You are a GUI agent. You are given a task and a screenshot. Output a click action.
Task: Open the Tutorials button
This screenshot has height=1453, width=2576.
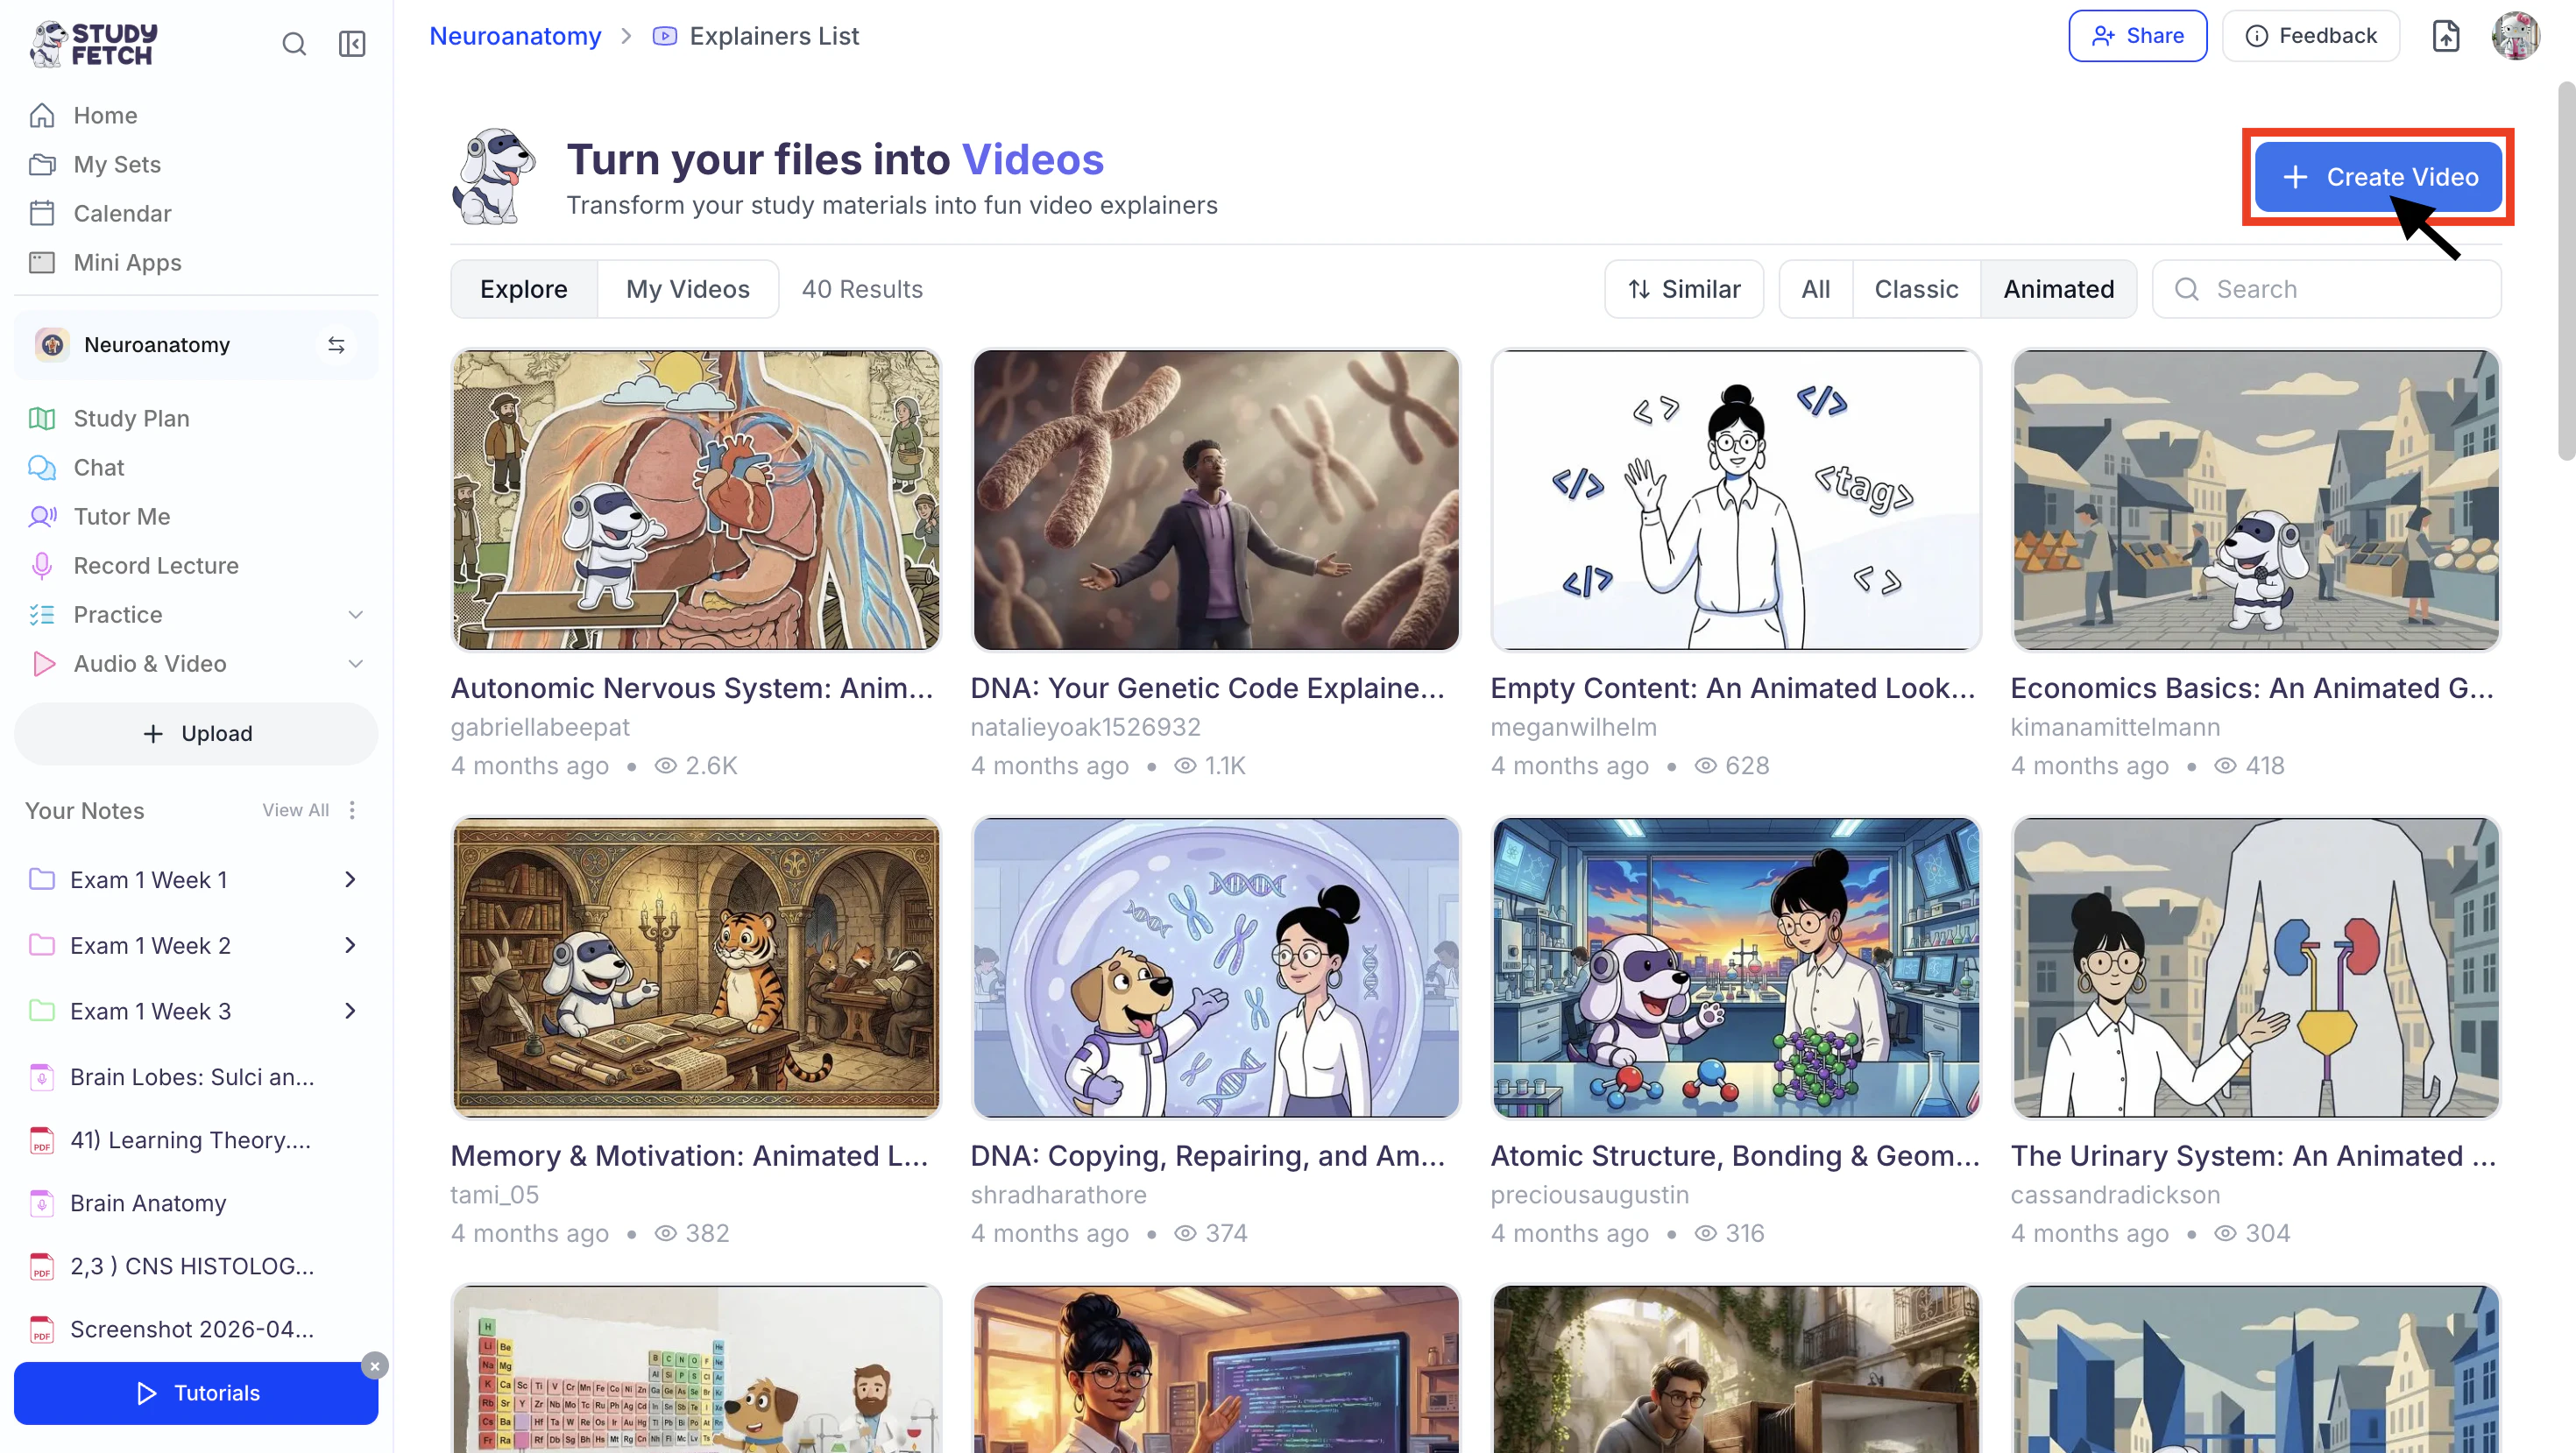[x=196, y=1393]
